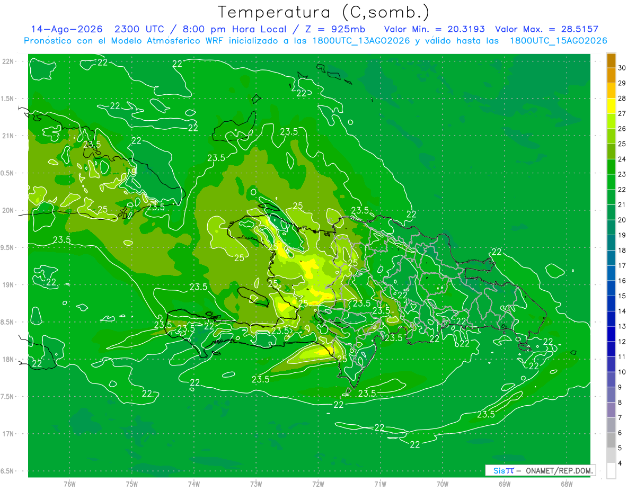Click legend value 26 on color bar
The image size is (636, 491).
(622, 129)
